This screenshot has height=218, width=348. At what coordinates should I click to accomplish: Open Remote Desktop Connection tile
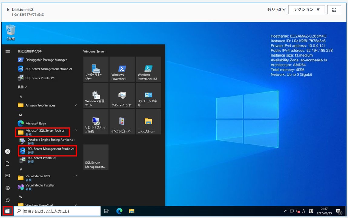96,122
